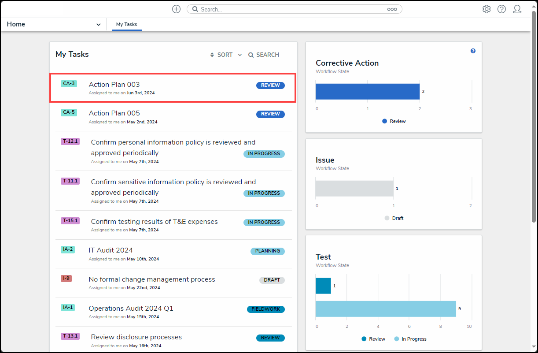538x353 pixels.
Task: Toggle the Review legend in Corrective Action
Action: (x=394, y=121)
